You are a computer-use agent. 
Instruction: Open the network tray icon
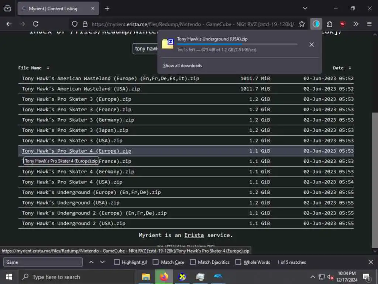[x=322, y=277]
